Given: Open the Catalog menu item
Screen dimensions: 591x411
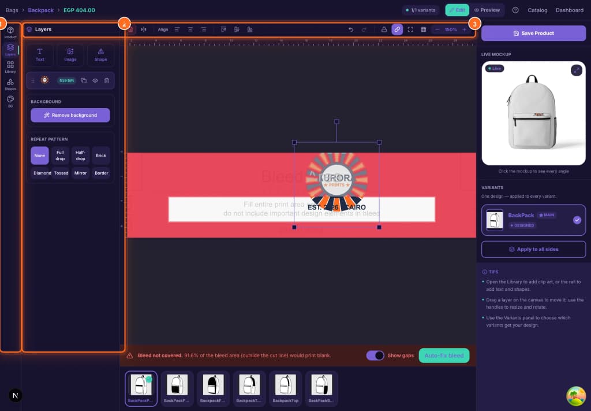Looking at the screenshot, I should pyautogui.click(x=537, y=10).
